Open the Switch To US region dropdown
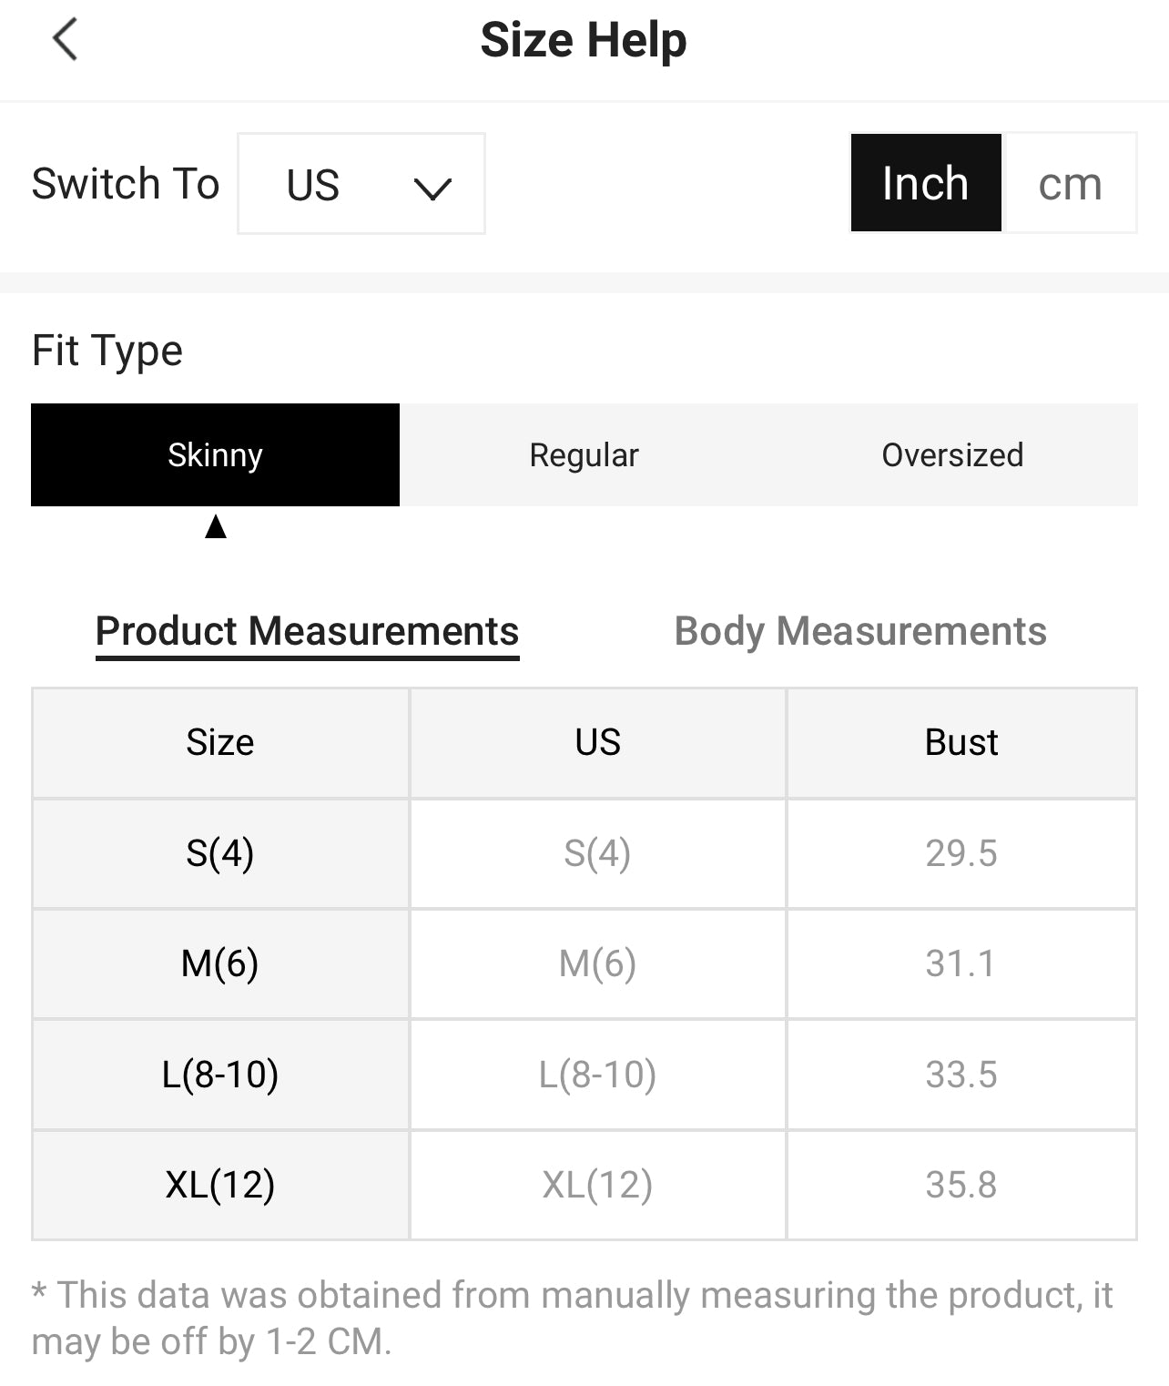 point(361,184)
